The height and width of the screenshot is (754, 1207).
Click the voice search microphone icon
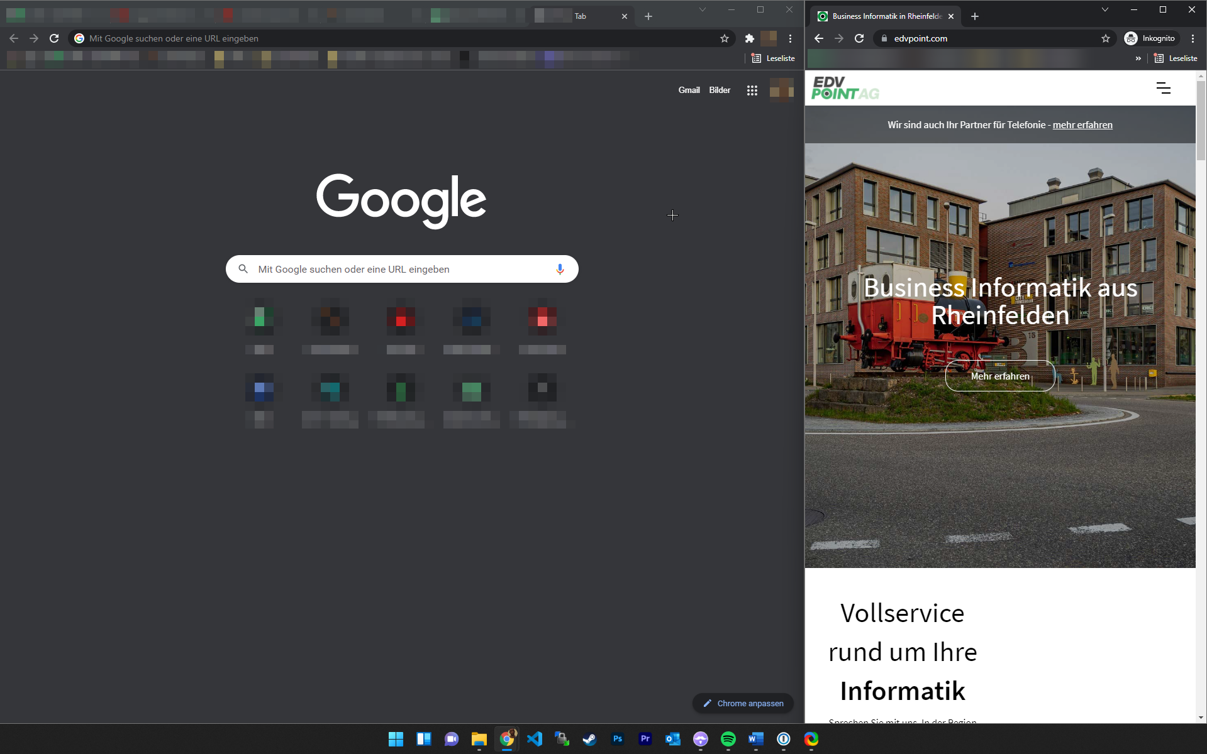[x=559, y=269]
